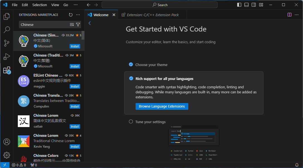Split the editor to the right
The image size is (303, 168).
click(x=289, y=15)
